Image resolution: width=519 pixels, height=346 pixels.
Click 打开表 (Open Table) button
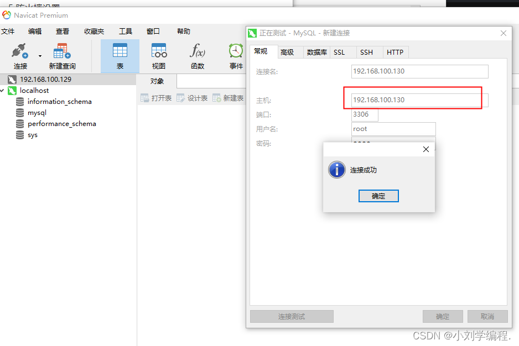(156, 98)
